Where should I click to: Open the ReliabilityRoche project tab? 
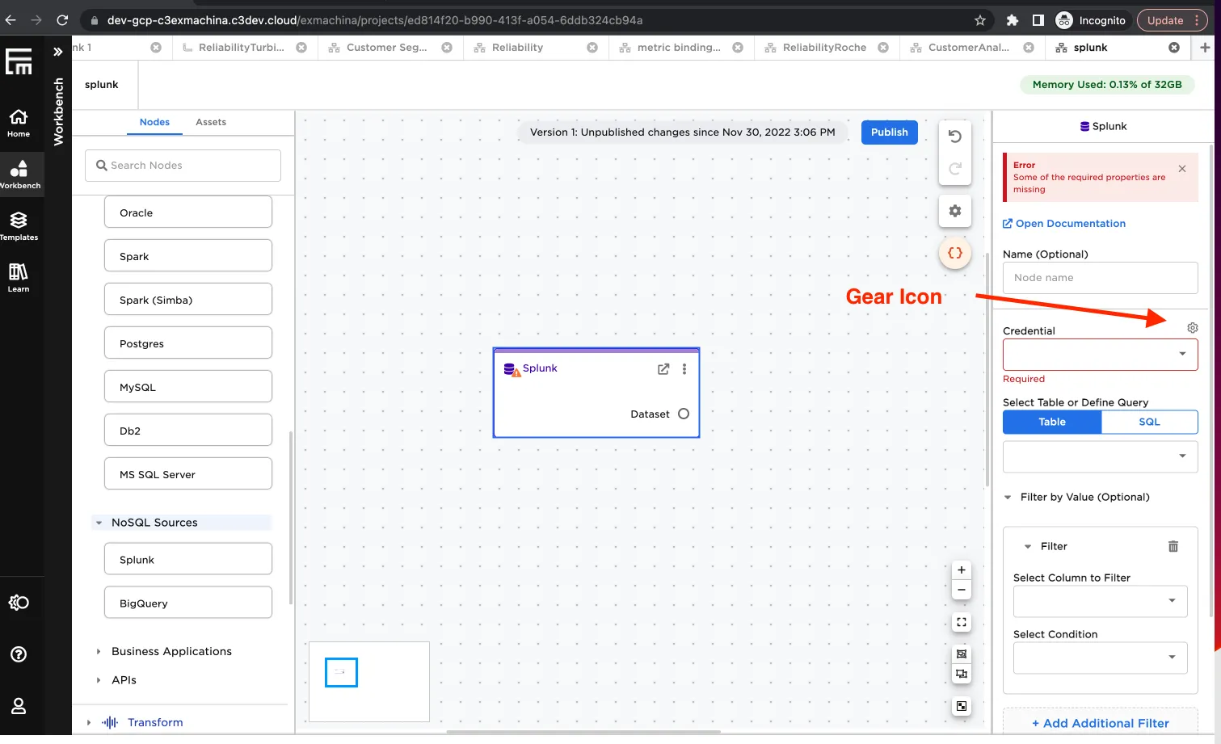(x=823, y=48)
